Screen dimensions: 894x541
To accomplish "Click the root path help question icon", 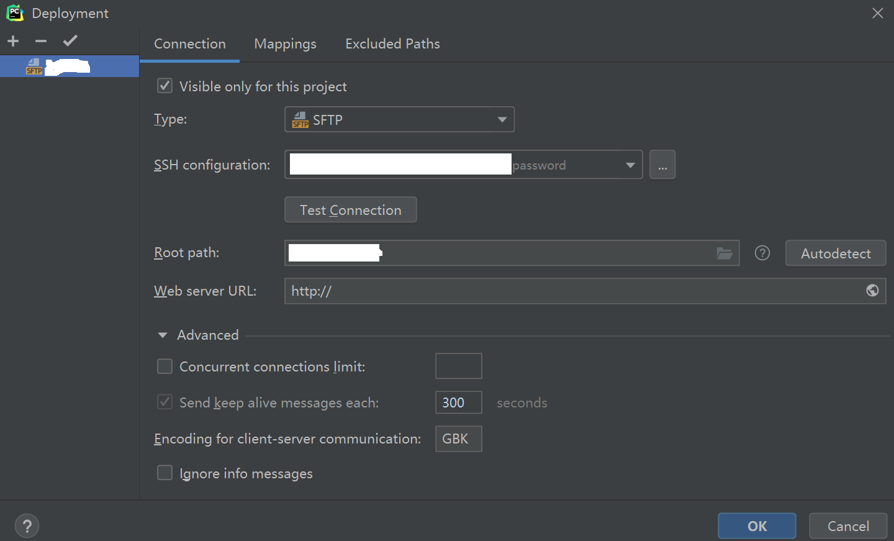I will coord(762,253).
